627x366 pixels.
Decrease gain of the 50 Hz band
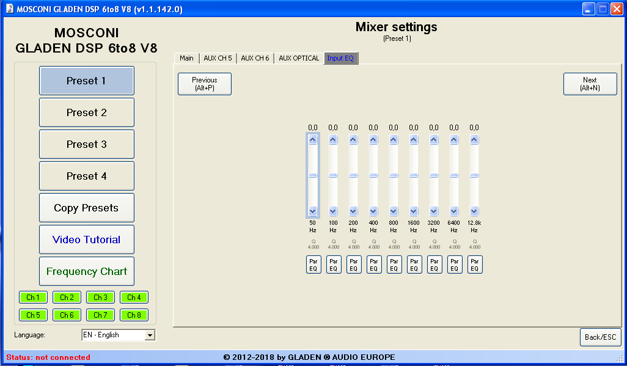[313, 211]
